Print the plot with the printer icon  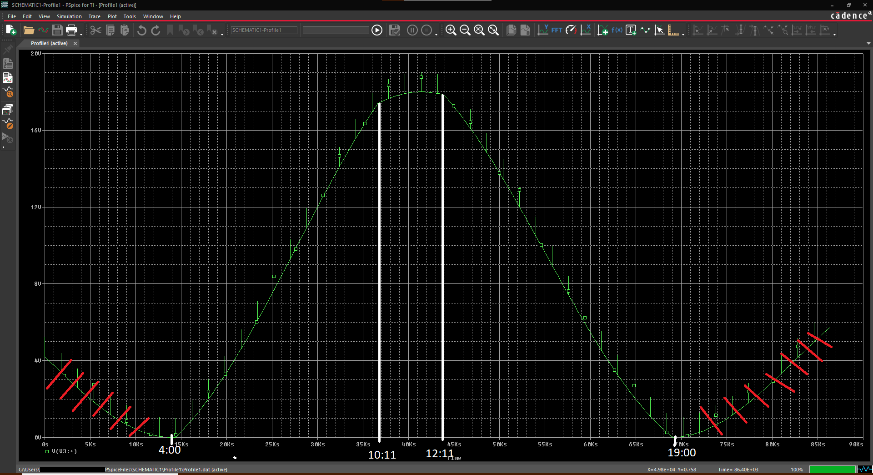click(71, 30)
